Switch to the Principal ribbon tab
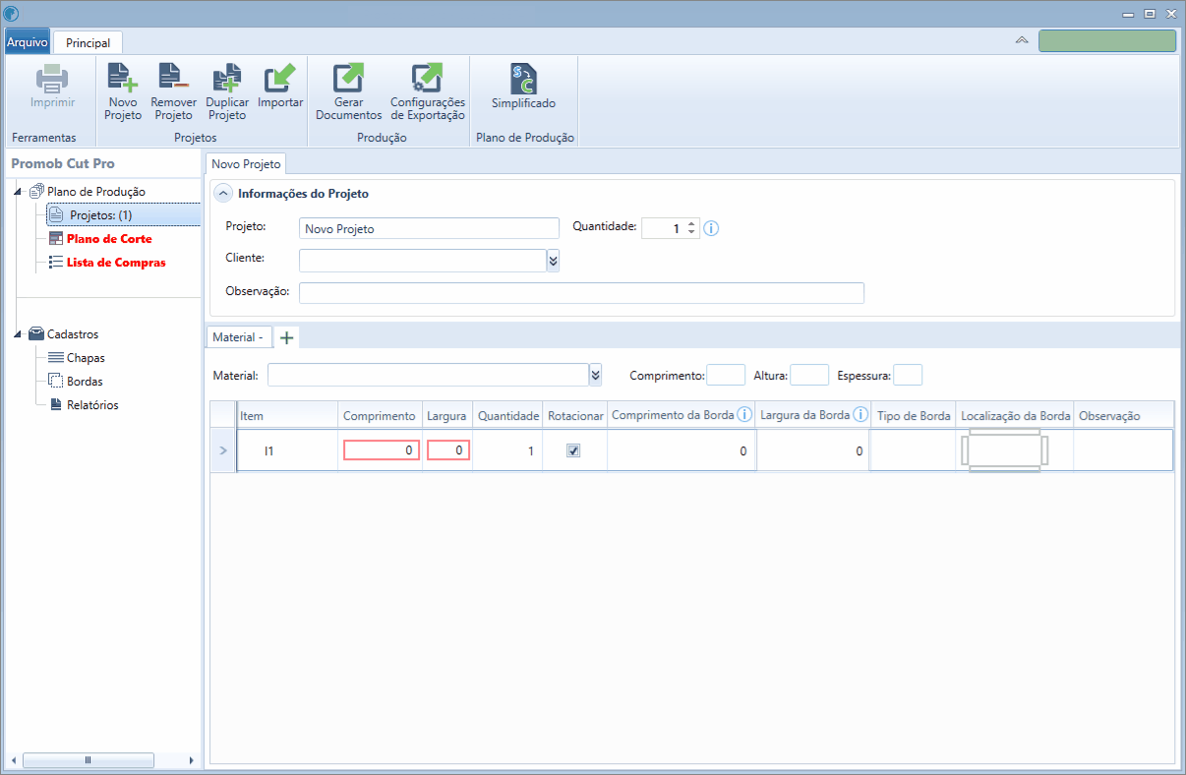Screen dimensions: 1186x775 coord(88,42)
